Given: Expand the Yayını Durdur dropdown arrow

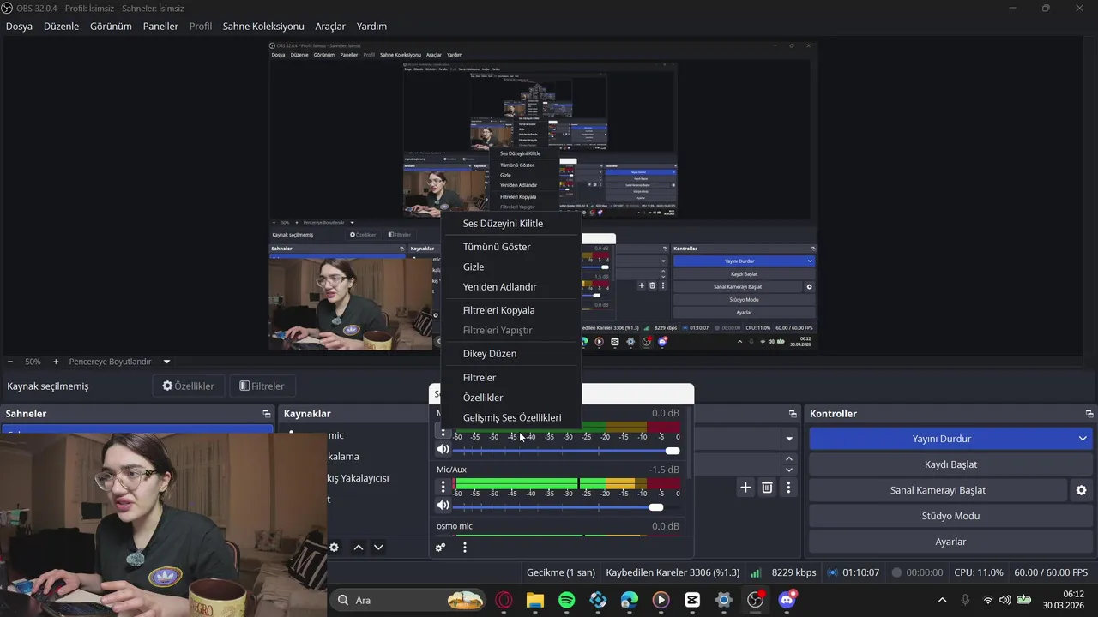Looking at the screenshot, I should 1083,439.
